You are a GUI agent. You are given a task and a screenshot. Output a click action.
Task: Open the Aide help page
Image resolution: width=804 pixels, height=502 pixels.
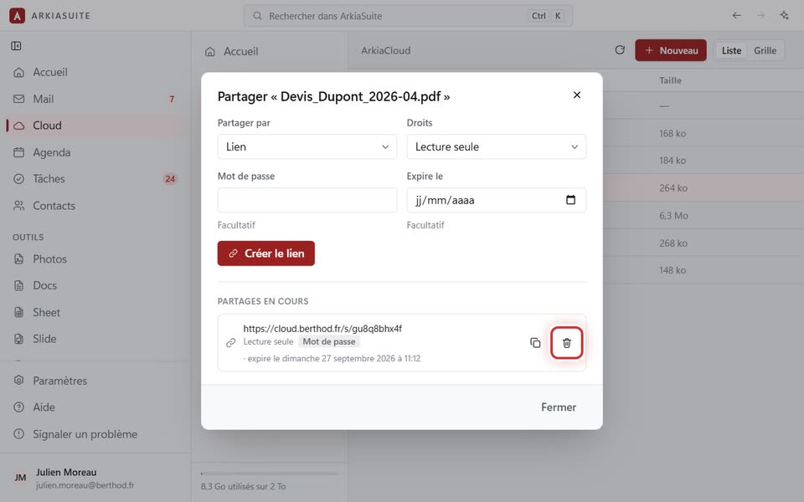95,407
